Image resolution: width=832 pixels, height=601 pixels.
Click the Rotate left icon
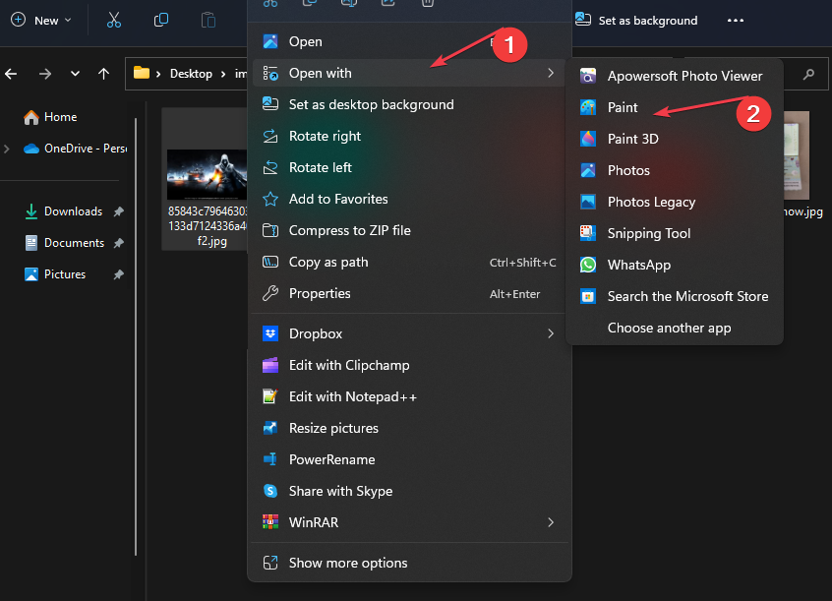(270, 167)
